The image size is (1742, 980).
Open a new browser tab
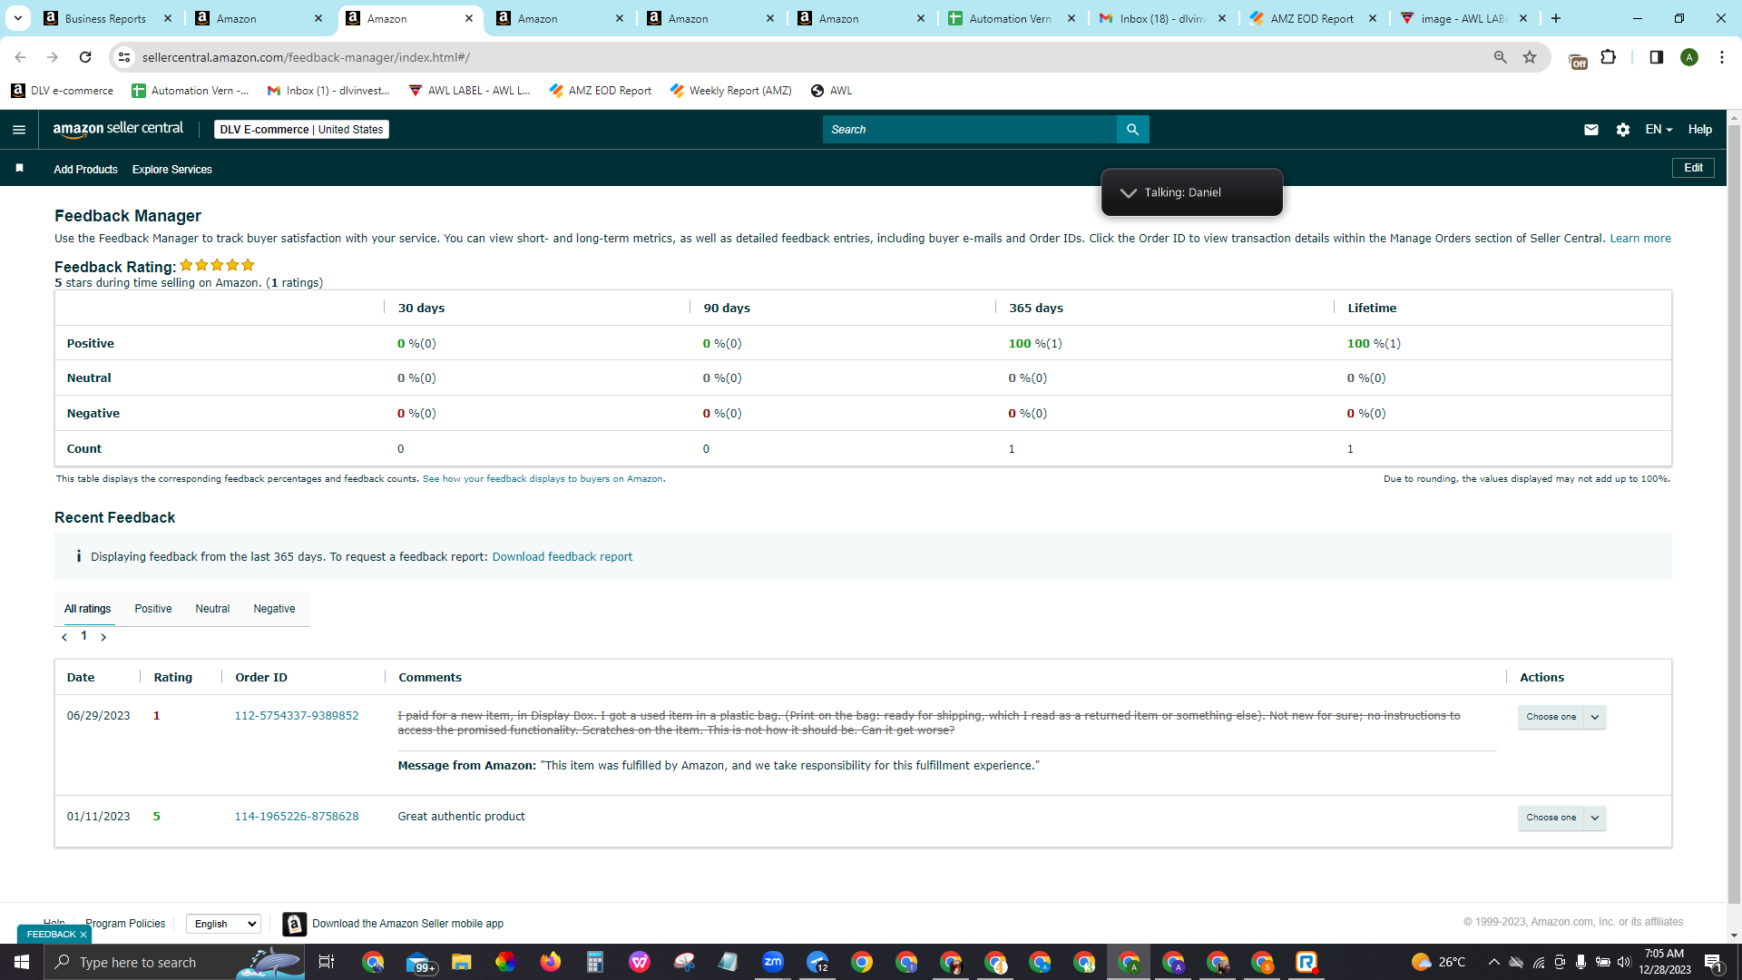pos(1556,18)
